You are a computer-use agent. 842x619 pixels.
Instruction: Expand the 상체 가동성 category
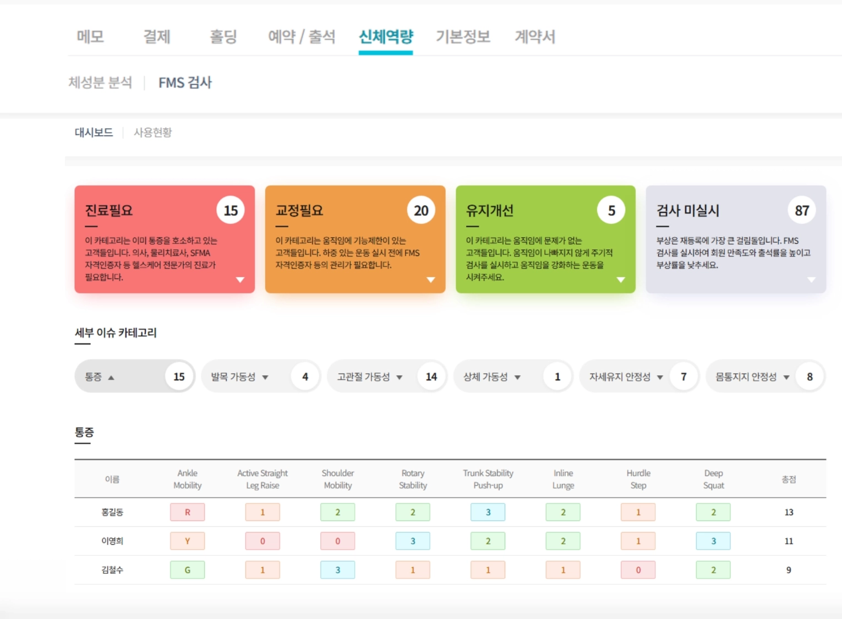tap(512, 376)
